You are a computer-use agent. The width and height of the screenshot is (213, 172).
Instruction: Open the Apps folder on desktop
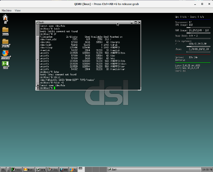(x=5, y=31)
